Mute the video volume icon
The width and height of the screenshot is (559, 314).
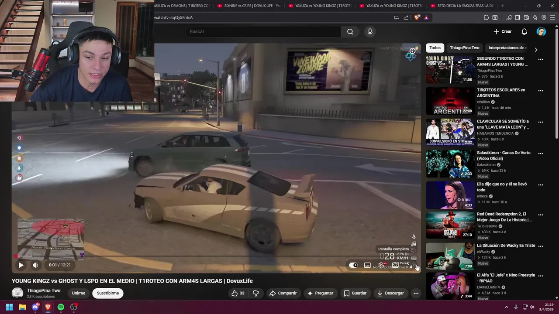click(35, 265)
